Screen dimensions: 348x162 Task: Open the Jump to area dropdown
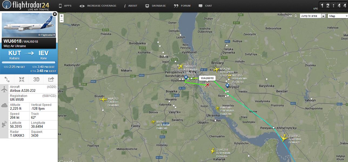coord(313,16)
